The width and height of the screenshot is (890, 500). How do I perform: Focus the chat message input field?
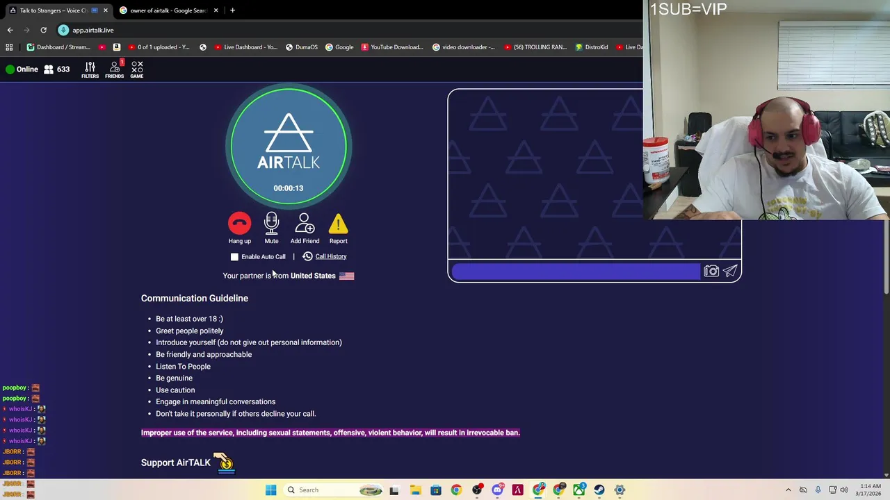[x=576, y=272]
